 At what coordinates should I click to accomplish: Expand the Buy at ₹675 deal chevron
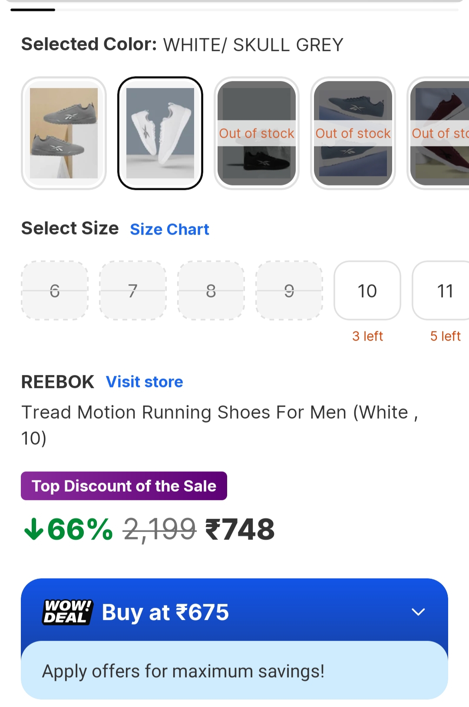pyautogui.click(x=418, y=612)
